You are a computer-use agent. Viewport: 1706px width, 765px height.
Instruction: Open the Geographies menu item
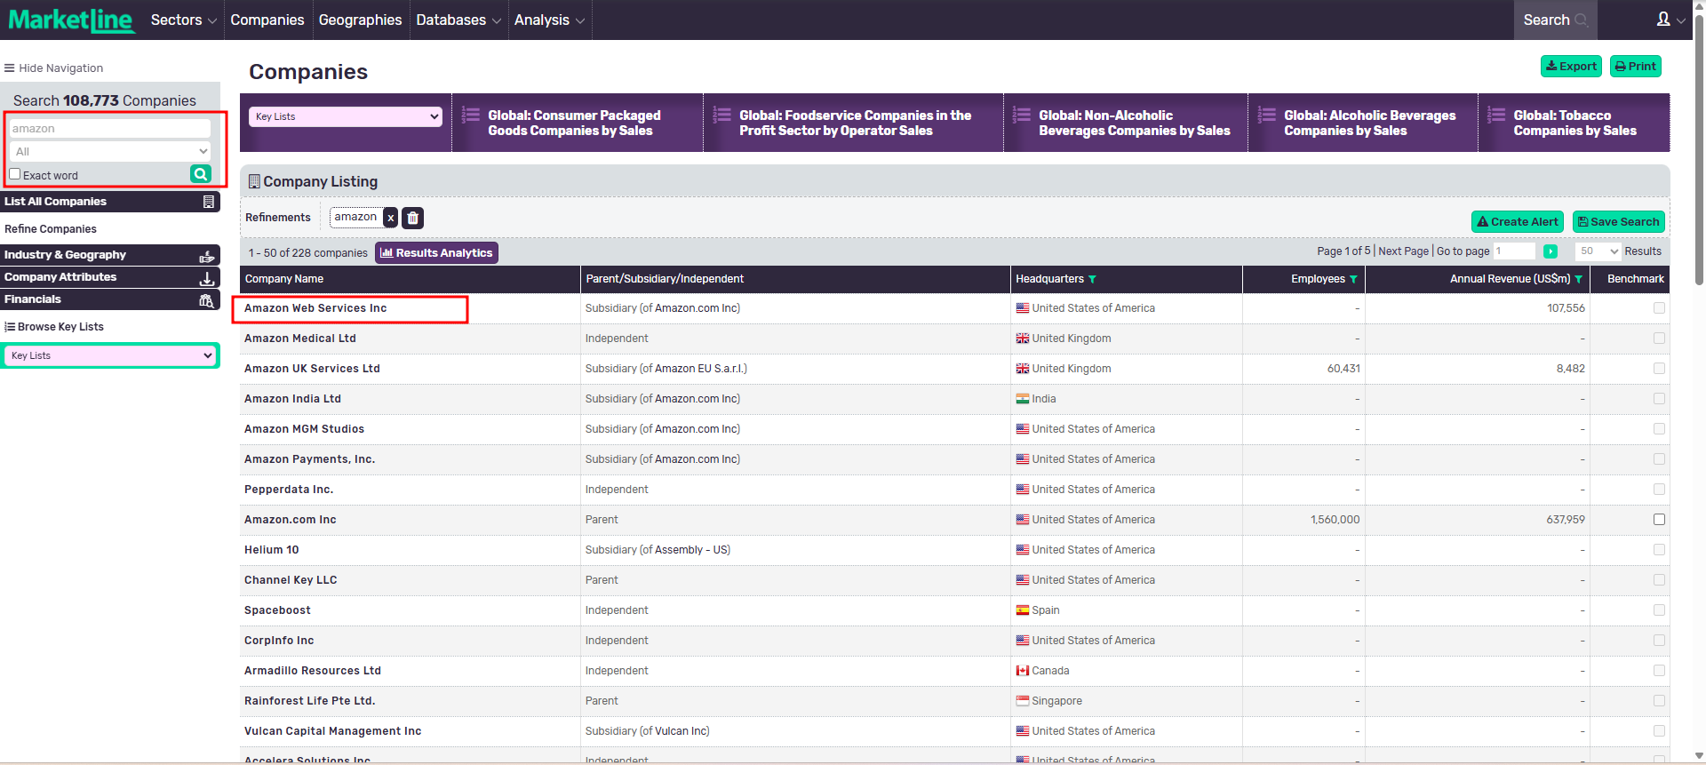coord(360,20)
